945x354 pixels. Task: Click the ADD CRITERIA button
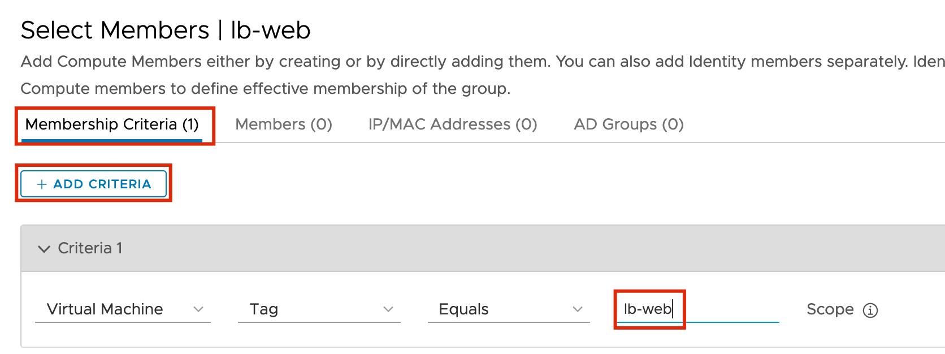click(94, 184)
